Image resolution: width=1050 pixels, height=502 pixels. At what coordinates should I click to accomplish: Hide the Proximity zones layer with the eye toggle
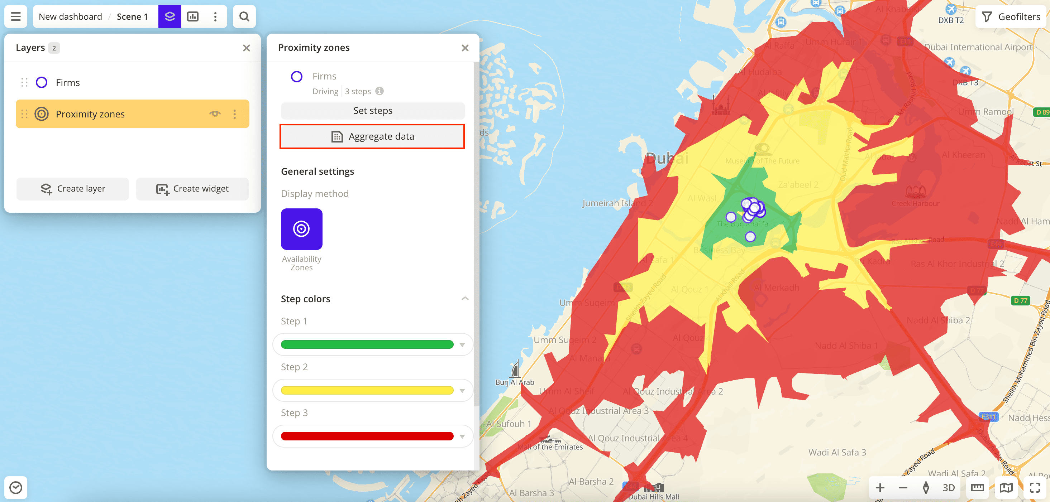(x=215, y=114)
